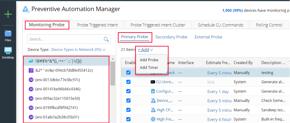Select Add Probe from the menu
Viewport: 290px width, 123px height.
(x=149, y=60)
